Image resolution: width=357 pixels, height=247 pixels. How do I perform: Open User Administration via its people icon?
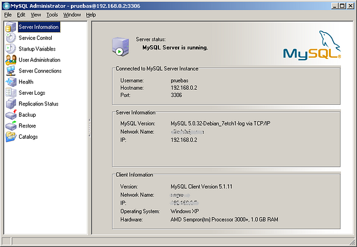[11, 60]
